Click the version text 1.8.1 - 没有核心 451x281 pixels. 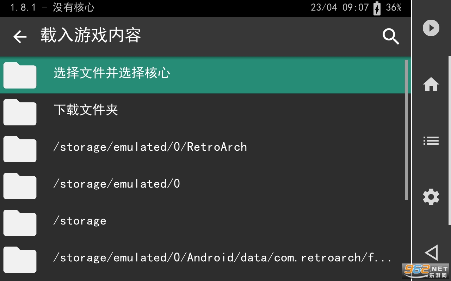(x=52, y=8)
